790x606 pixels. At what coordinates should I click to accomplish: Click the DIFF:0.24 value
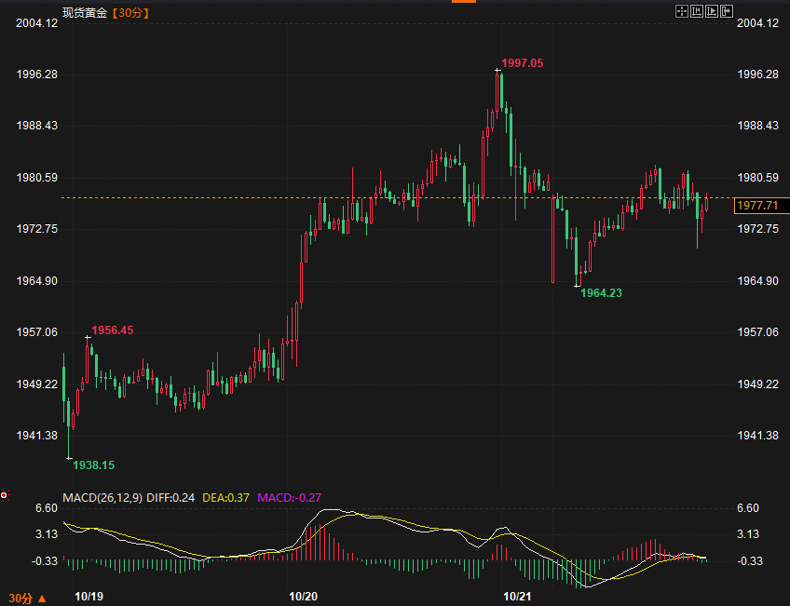click(170, 498)
